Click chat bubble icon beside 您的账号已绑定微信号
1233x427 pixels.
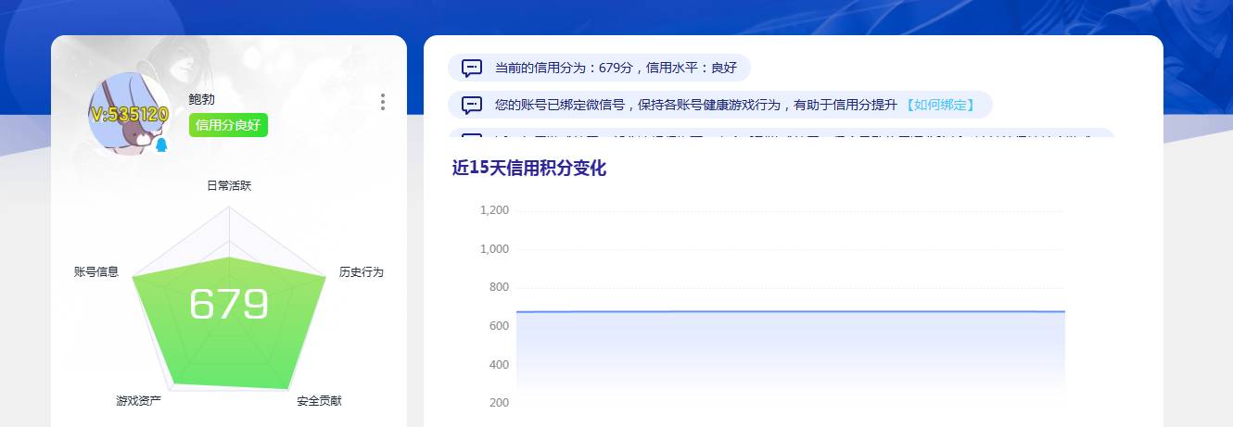point(472,105)
